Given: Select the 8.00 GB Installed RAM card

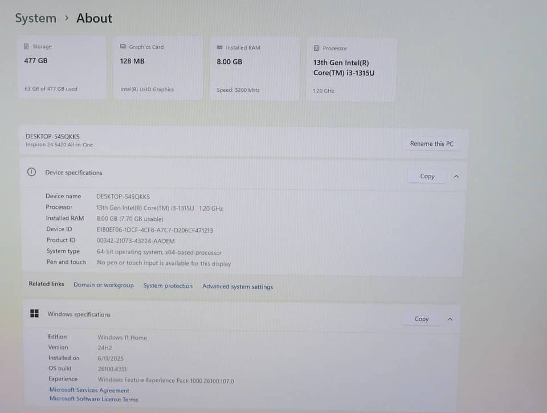Looking at the screenshot, I should tap(255, 69).
